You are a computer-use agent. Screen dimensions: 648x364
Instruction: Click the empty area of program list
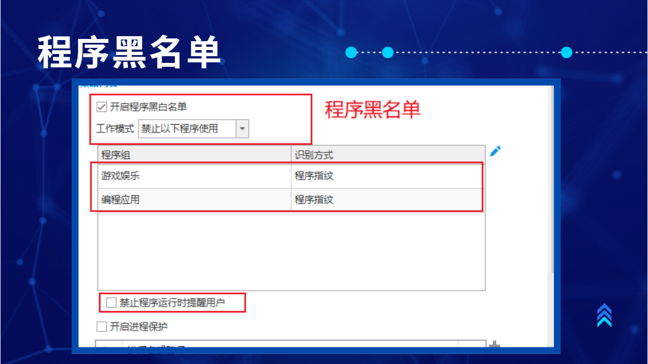291,251
